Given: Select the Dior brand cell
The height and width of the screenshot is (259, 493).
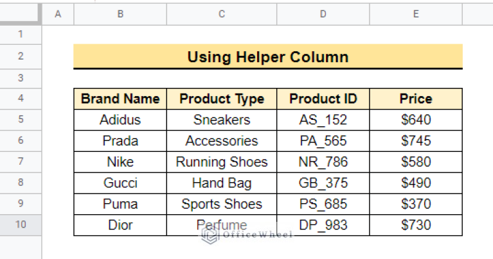Looking at the screenshot, I should tap(120, 225).
